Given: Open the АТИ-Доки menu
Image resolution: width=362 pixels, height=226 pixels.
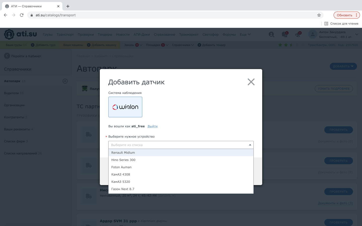Looking at the screenshot, I should 142,35.
